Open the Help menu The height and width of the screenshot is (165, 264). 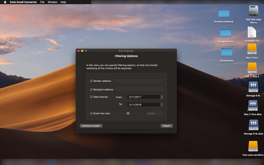pyautogui.click(x=63, y=2)
